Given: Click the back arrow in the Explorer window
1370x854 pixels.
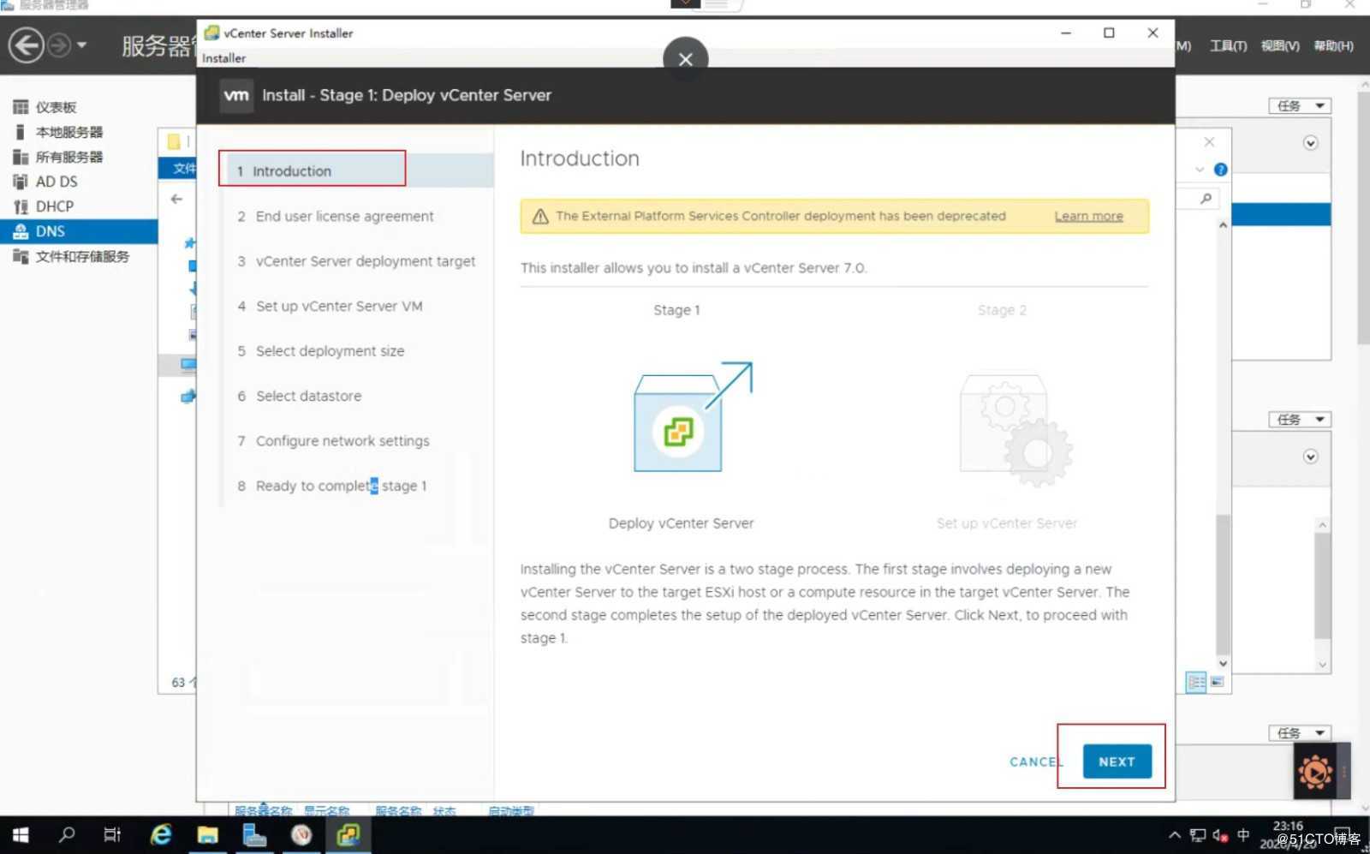Looking at the screenshot, I should 176,199.
